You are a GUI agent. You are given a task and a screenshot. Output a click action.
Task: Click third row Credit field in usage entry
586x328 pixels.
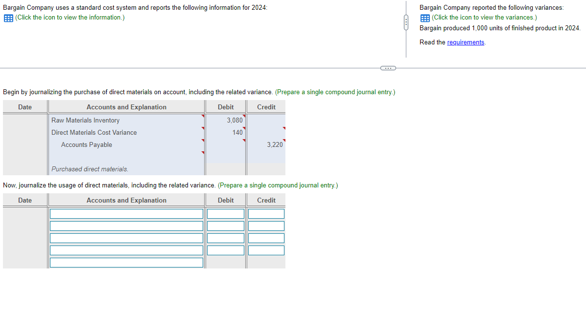(266, 238)
